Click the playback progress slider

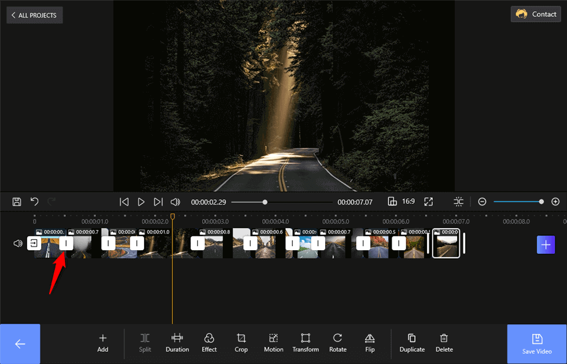click(x=282, y=202)
